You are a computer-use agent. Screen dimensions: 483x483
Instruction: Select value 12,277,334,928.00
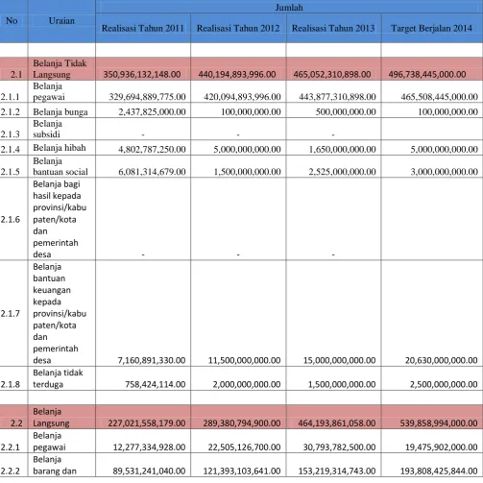click(x=149, y=447)
